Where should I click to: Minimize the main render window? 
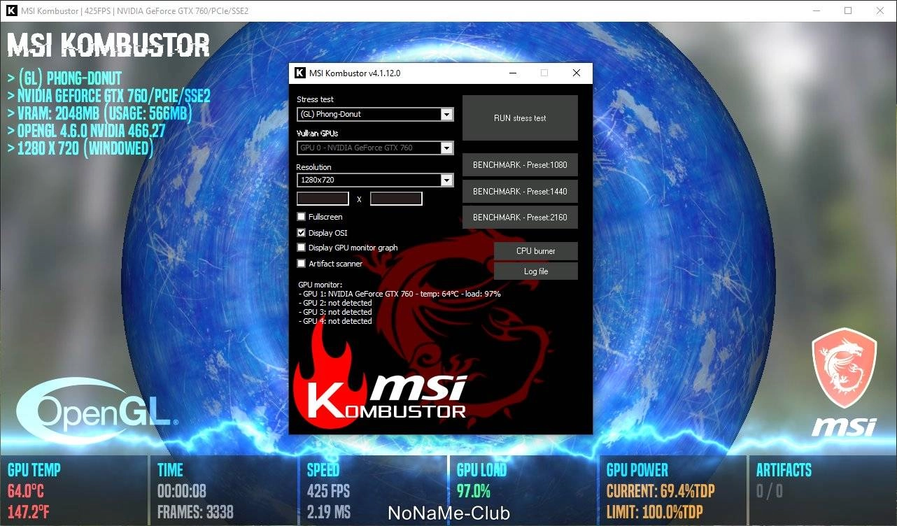(x=816, y=10)
